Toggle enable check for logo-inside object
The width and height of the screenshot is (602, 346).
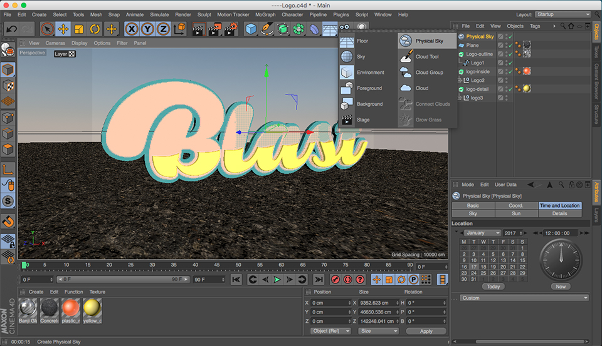(510, 72)
